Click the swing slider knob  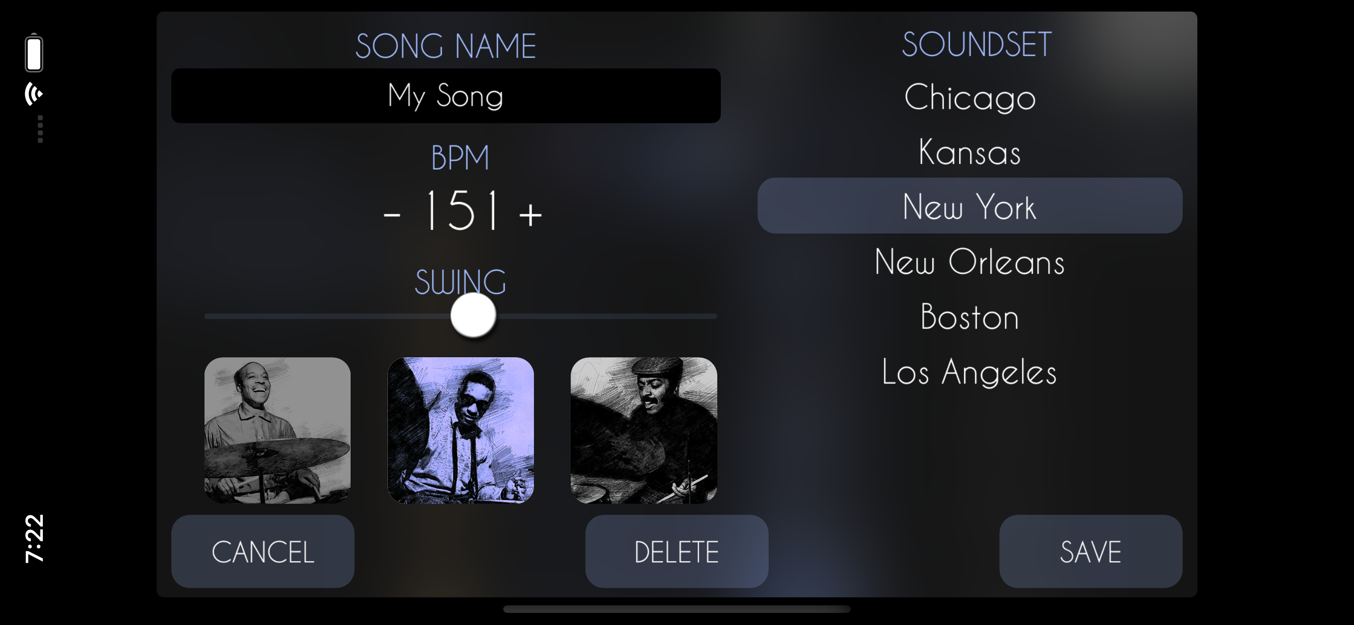tap(473, 315)
